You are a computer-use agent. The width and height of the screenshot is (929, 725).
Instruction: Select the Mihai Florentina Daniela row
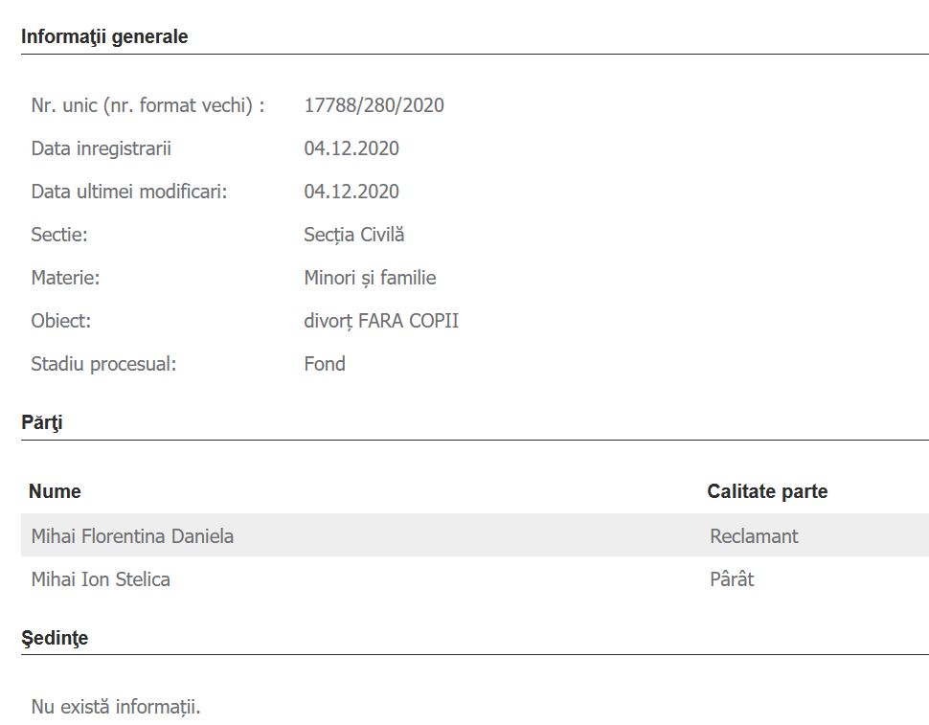[132, 535]
